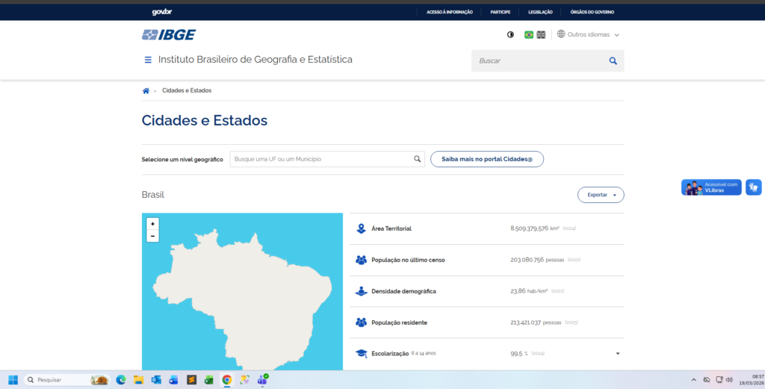Viewport: 765px width, 389px height.
Task: Open the Outros idiomas language dropdown
Action: pos(589,34)
